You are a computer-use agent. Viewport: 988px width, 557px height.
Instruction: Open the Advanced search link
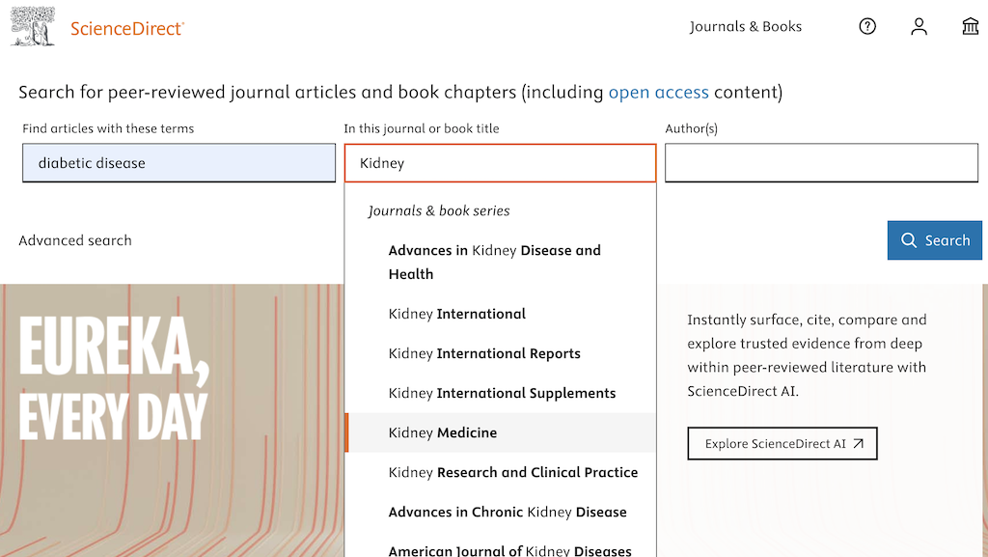pyautogui.click(x=75, y=240)
